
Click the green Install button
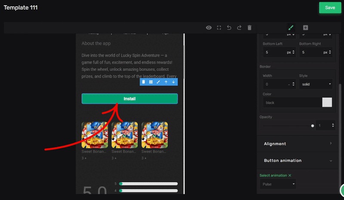(129, 99)
